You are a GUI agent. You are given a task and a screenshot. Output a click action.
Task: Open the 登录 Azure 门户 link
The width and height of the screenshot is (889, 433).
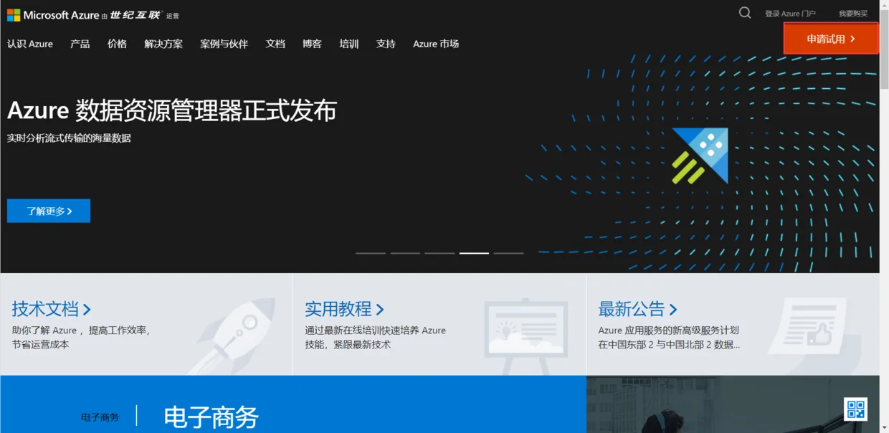tap(790, 14)
